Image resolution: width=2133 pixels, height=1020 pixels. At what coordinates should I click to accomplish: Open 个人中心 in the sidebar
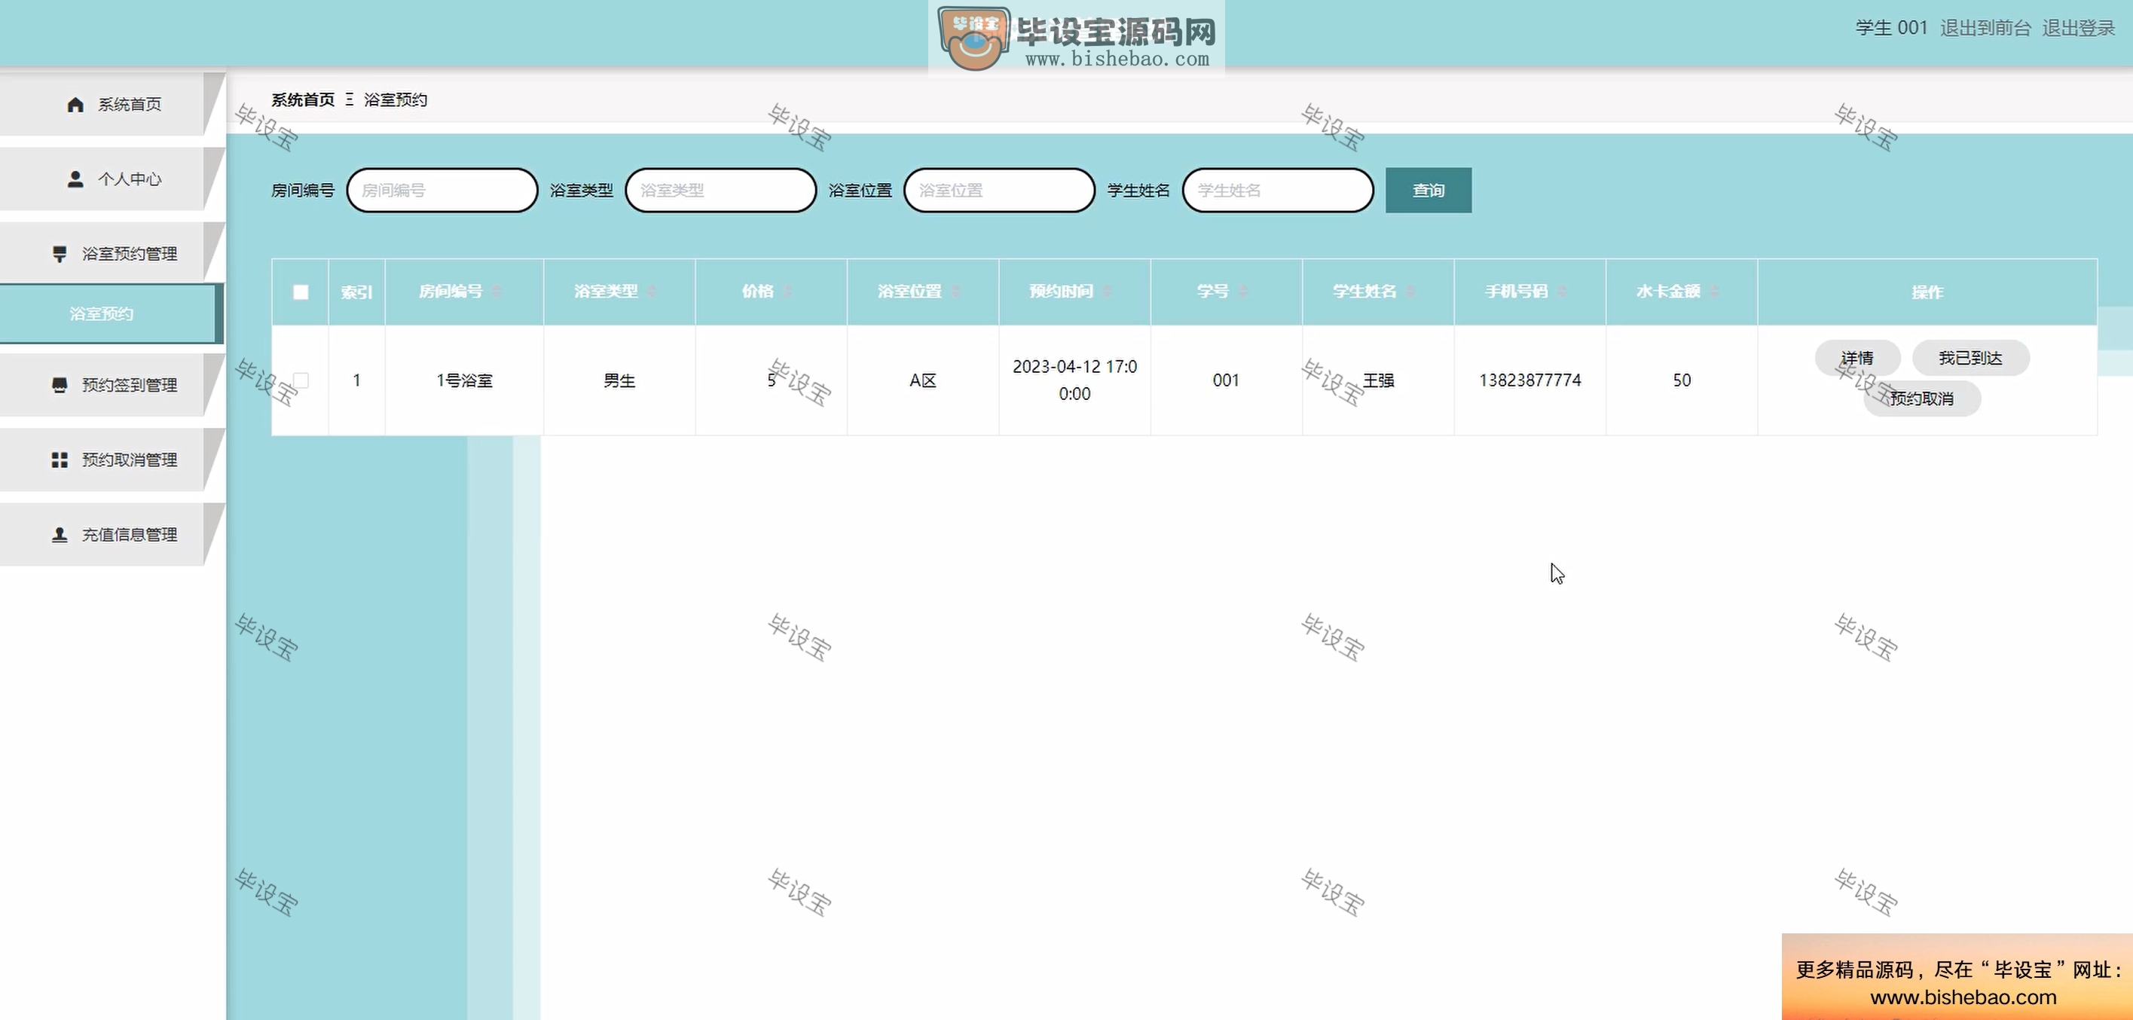point(112,179)
